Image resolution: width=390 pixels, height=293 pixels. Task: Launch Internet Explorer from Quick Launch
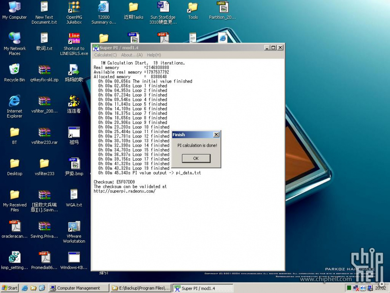(x=25, y=288)
